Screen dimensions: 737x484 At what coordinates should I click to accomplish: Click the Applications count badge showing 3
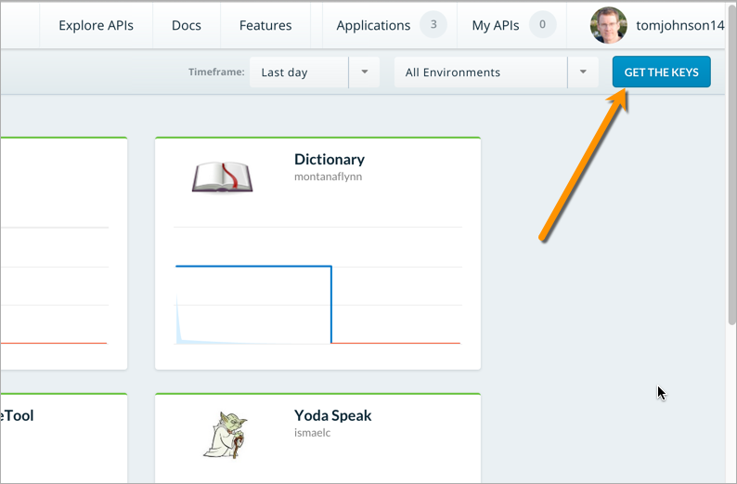pos(433,25)
